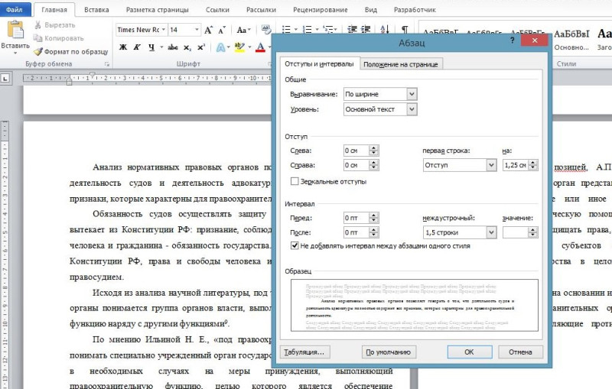This screenshot has width=612, height=389.
Task: Apply text highlight color
Action: (x=239, y=47)
